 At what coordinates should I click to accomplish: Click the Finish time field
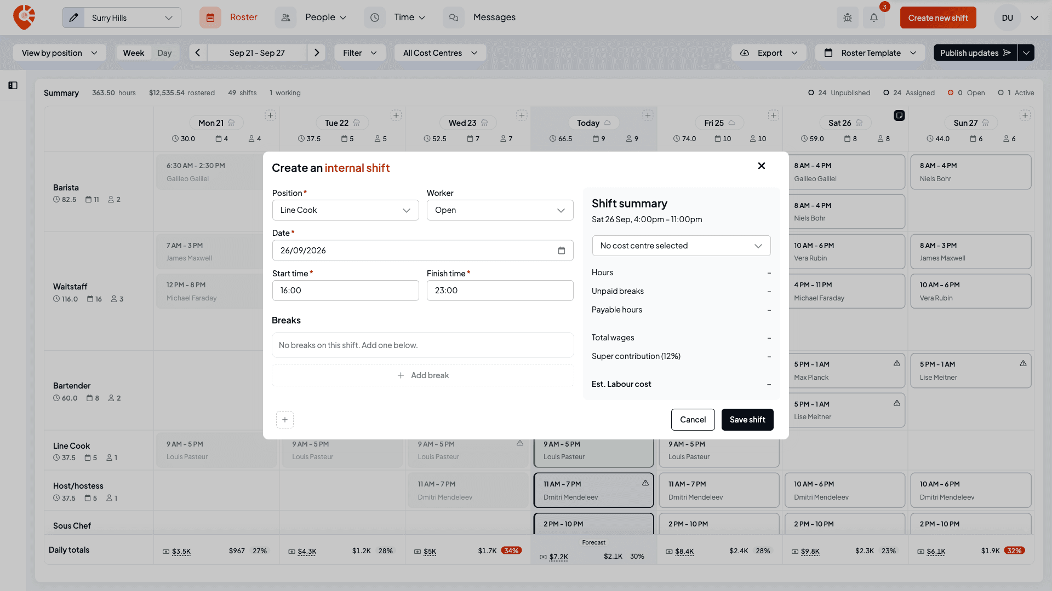point(500,291)
